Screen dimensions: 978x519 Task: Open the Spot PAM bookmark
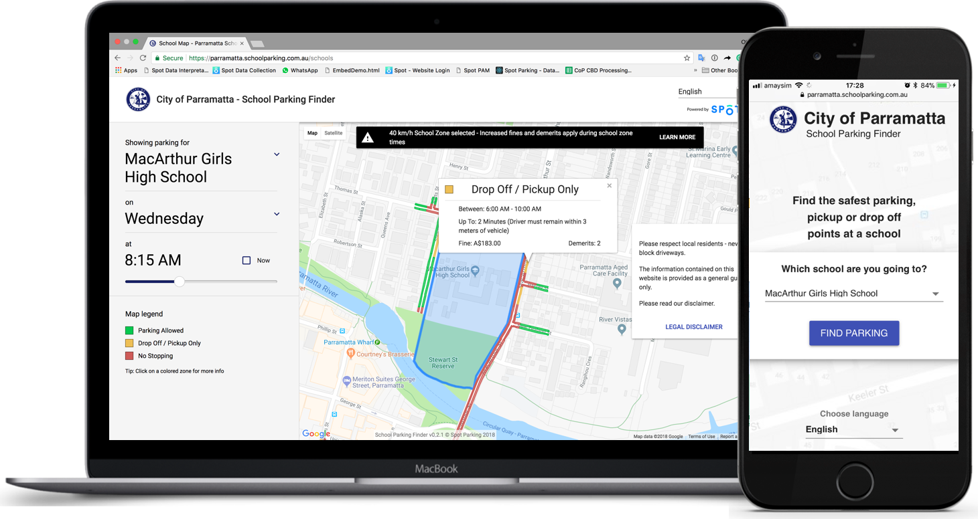coord(472,70)
